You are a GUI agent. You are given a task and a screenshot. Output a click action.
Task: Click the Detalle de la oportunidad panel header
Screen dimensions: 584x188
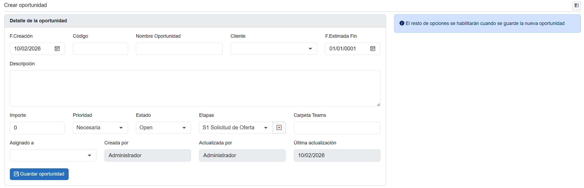(x=195, y=21)
